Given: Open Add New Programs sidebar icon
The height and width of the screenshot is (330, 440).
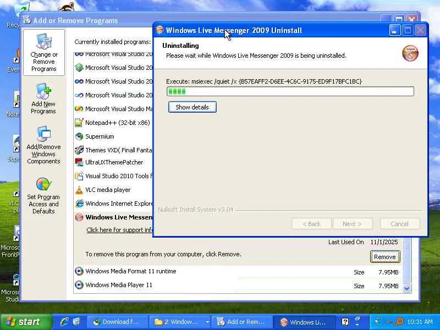Looking at the screenshot, I should pos(43,98).
